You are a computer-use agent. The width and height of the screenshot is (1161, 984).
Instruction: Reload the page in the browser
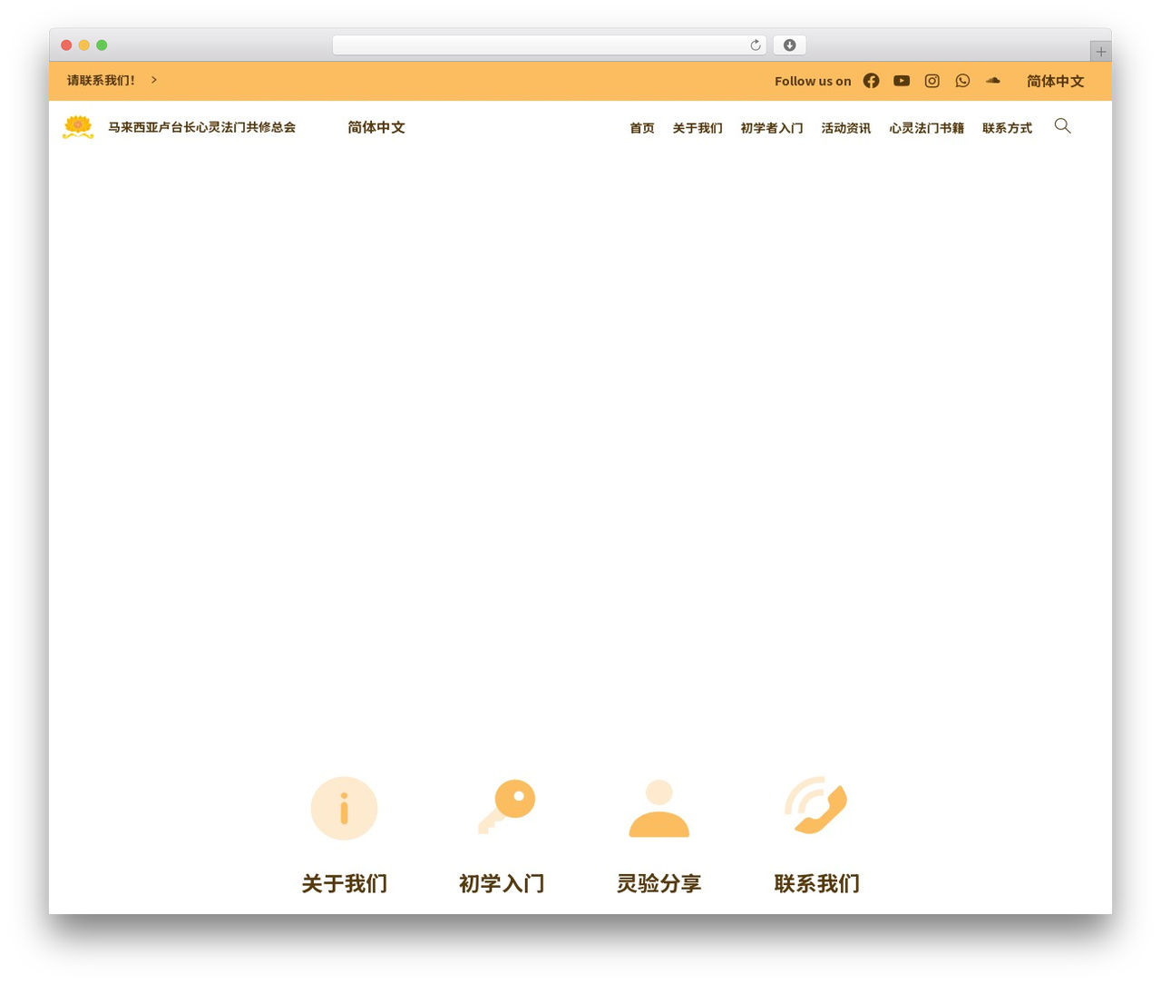[x=756, y=45]
